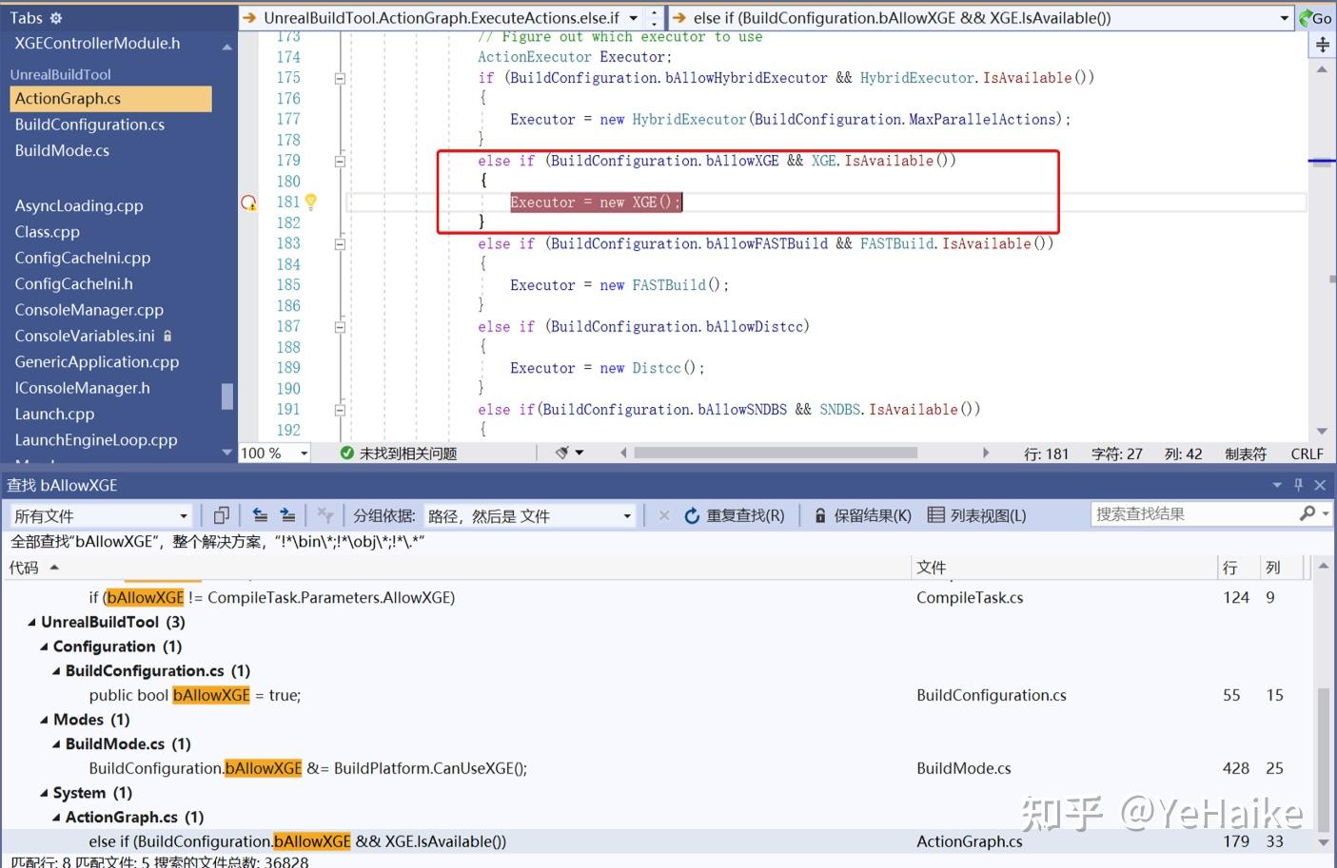Collapse code block at line 179
Viewport: 1337px width, 868px height.
click(340, 161)
